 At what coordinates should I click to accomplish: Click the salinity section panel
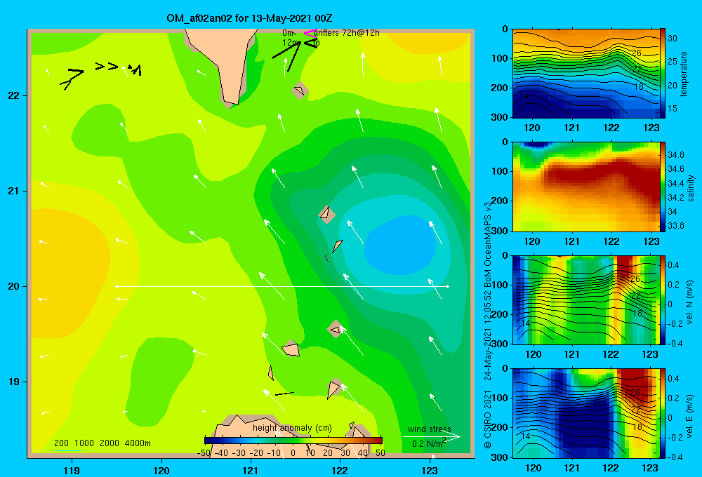586,187
